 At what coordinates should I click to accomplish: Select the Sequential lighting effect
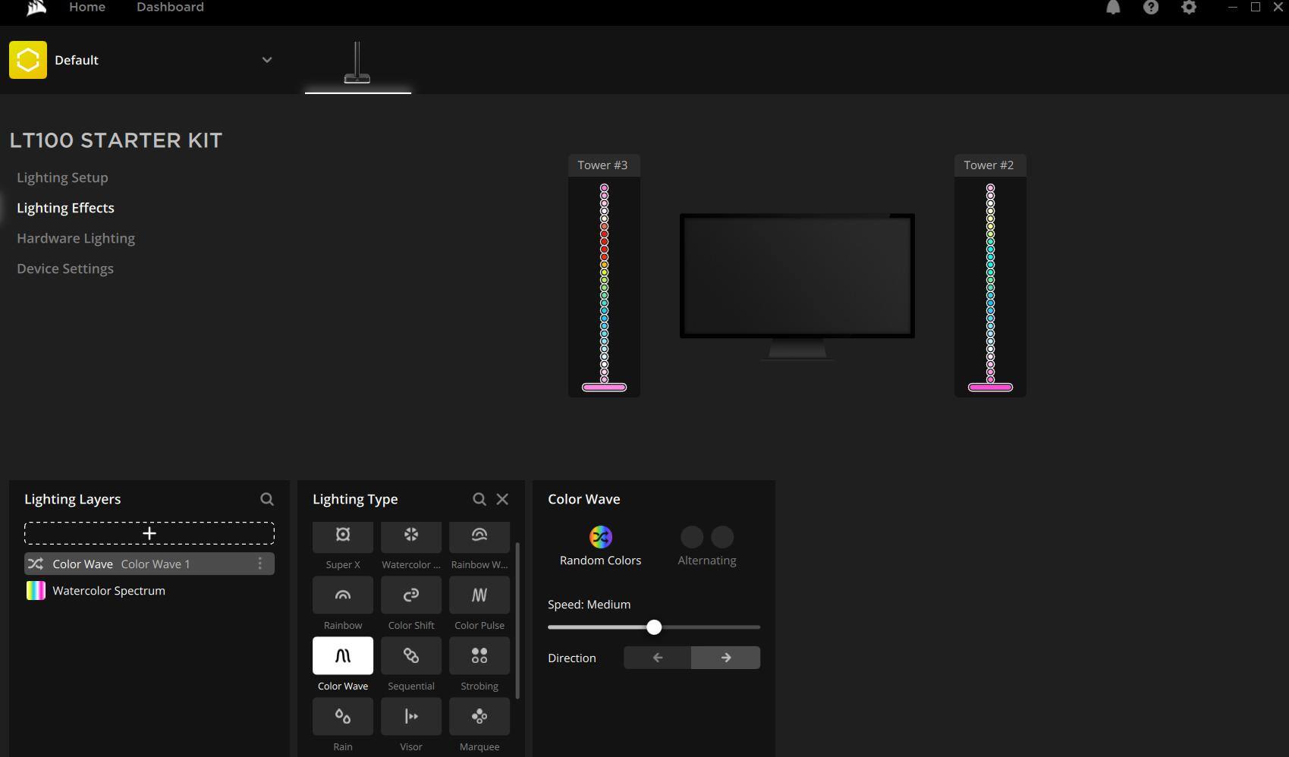[x=411, y=656]
